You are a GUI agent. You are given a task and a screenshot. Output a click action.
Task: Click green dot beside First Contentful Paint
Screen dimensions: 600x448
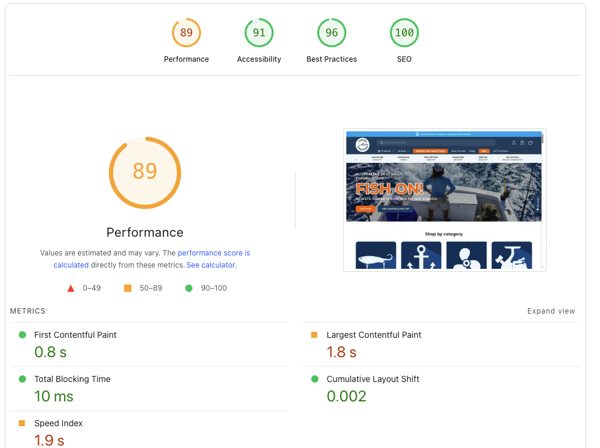point(22,335)
